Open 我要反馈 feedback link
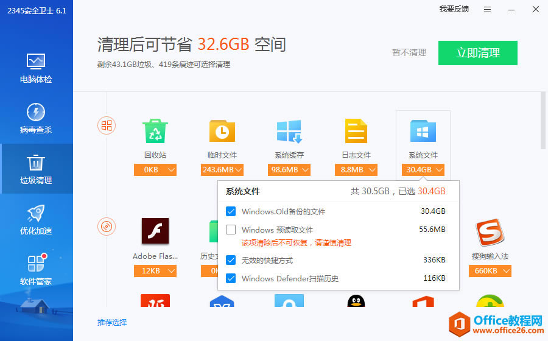 (x=454, y=9)
